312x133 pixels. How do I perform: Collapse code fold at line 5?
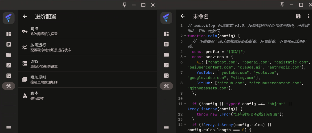[185, 57]
